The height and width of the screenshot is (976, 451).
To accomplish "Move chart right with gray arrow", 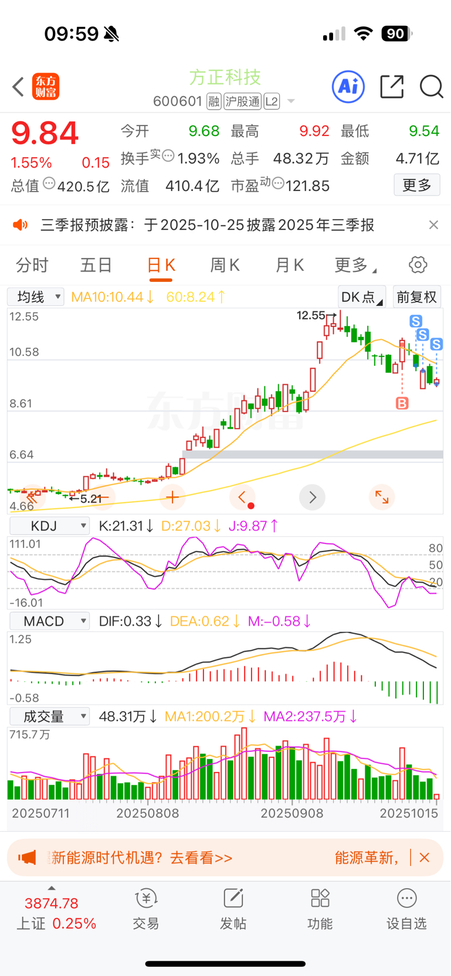I will click(312, 498).
